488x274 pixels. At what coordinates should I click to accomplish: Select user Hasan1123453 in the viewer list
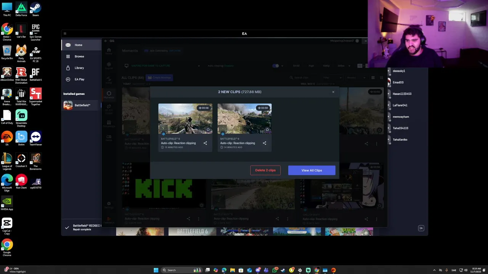(x=402, y=94)
